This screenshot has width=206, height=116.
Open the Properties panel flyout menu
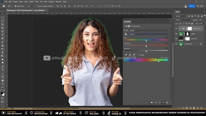[171, 22]
